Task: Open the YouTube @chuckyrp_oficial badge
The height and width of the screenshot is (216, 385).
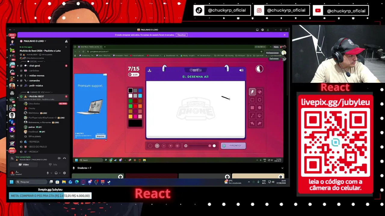Action: (341, 10)
